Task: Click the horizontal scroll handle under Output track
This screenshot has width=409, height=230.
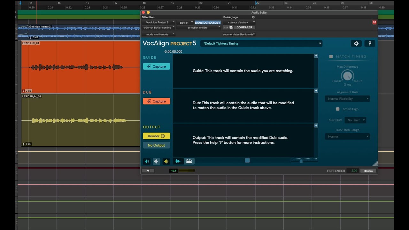Action: tap(247, 160)
